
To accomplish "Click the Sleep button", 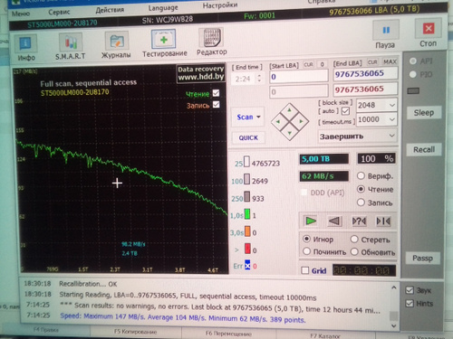I will 424,113.
